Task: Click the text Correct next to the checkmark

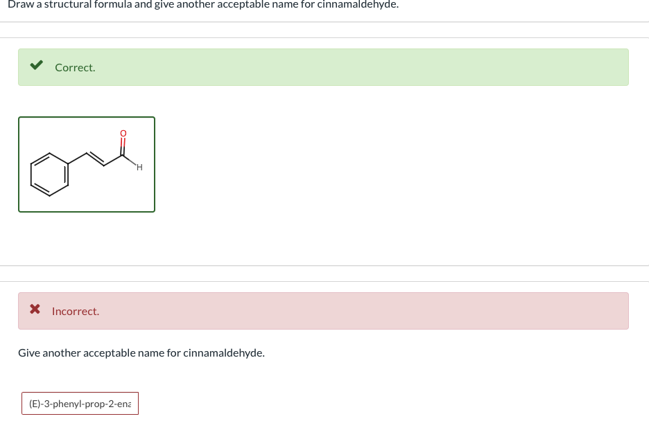Action: pyautogui.click(x=75, y=67)
